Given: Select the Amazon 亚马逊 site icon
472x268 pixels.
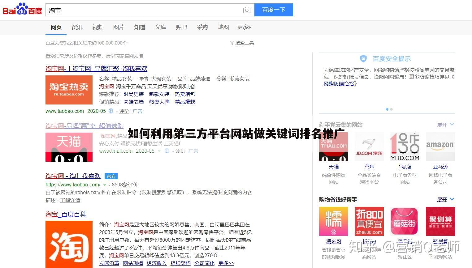Looking at the screenshot, I should coord(440,146).
